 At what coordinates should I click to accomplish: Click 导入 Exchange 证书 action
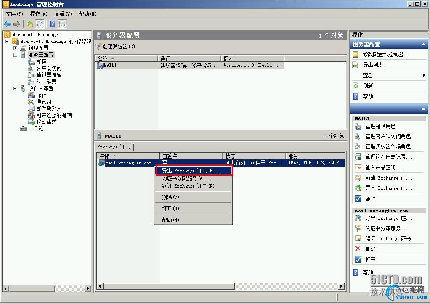tap(389, 188)
